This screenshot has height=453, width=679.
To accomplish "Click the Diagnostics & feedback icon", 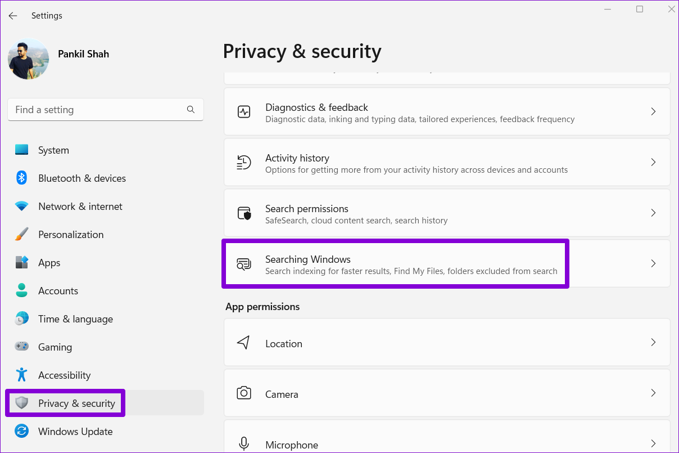I will click(x=243, y=111).
